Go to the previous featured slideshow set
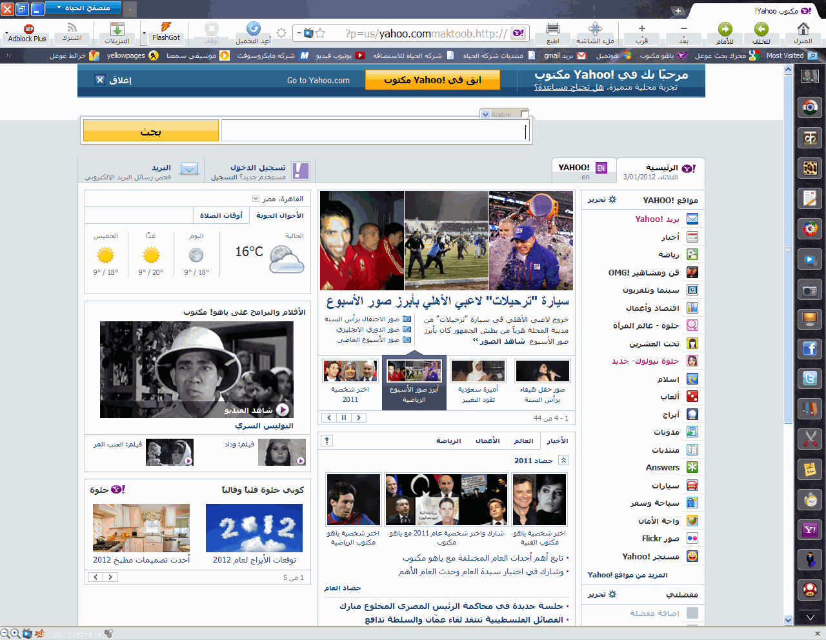This screenshot has width=826, height=640. pos(329,417)
